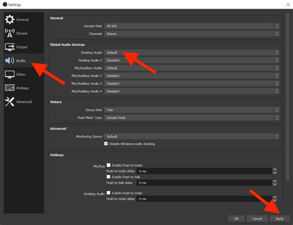The image size is (293, 225).
Task: Open the Desktop Audio device dropdown
Action: [192, 53]
